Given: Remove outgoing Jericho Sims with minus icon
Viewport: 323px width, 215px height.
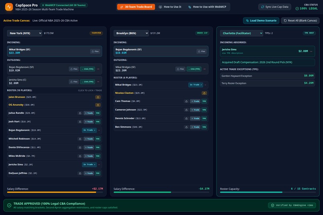Looking at the screenshot, I should [98, 82].
